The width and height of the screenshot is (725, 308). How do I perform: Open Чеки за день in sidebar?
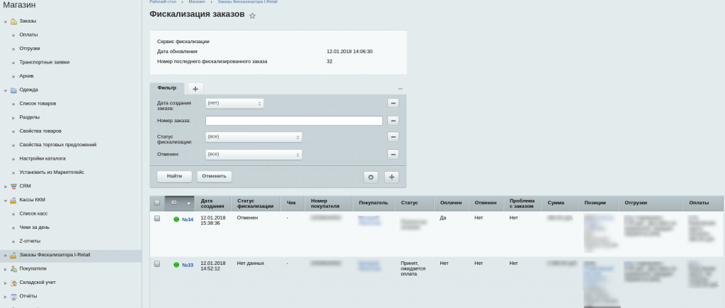(x=35, y=227)
